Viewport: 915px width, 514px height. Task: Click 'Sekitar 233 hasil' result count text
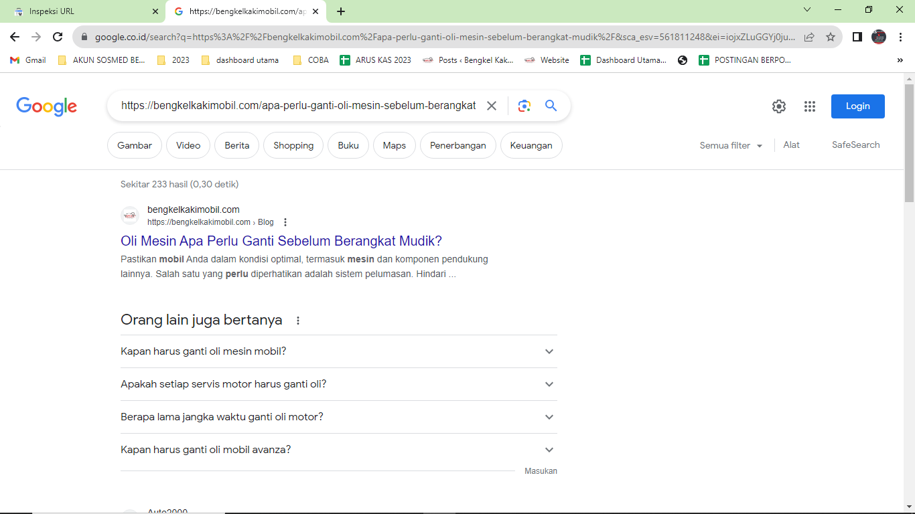point(180,184)
